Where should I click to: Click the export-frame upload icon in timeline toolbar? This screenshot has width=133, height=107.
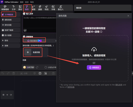[x=53, y=73]
